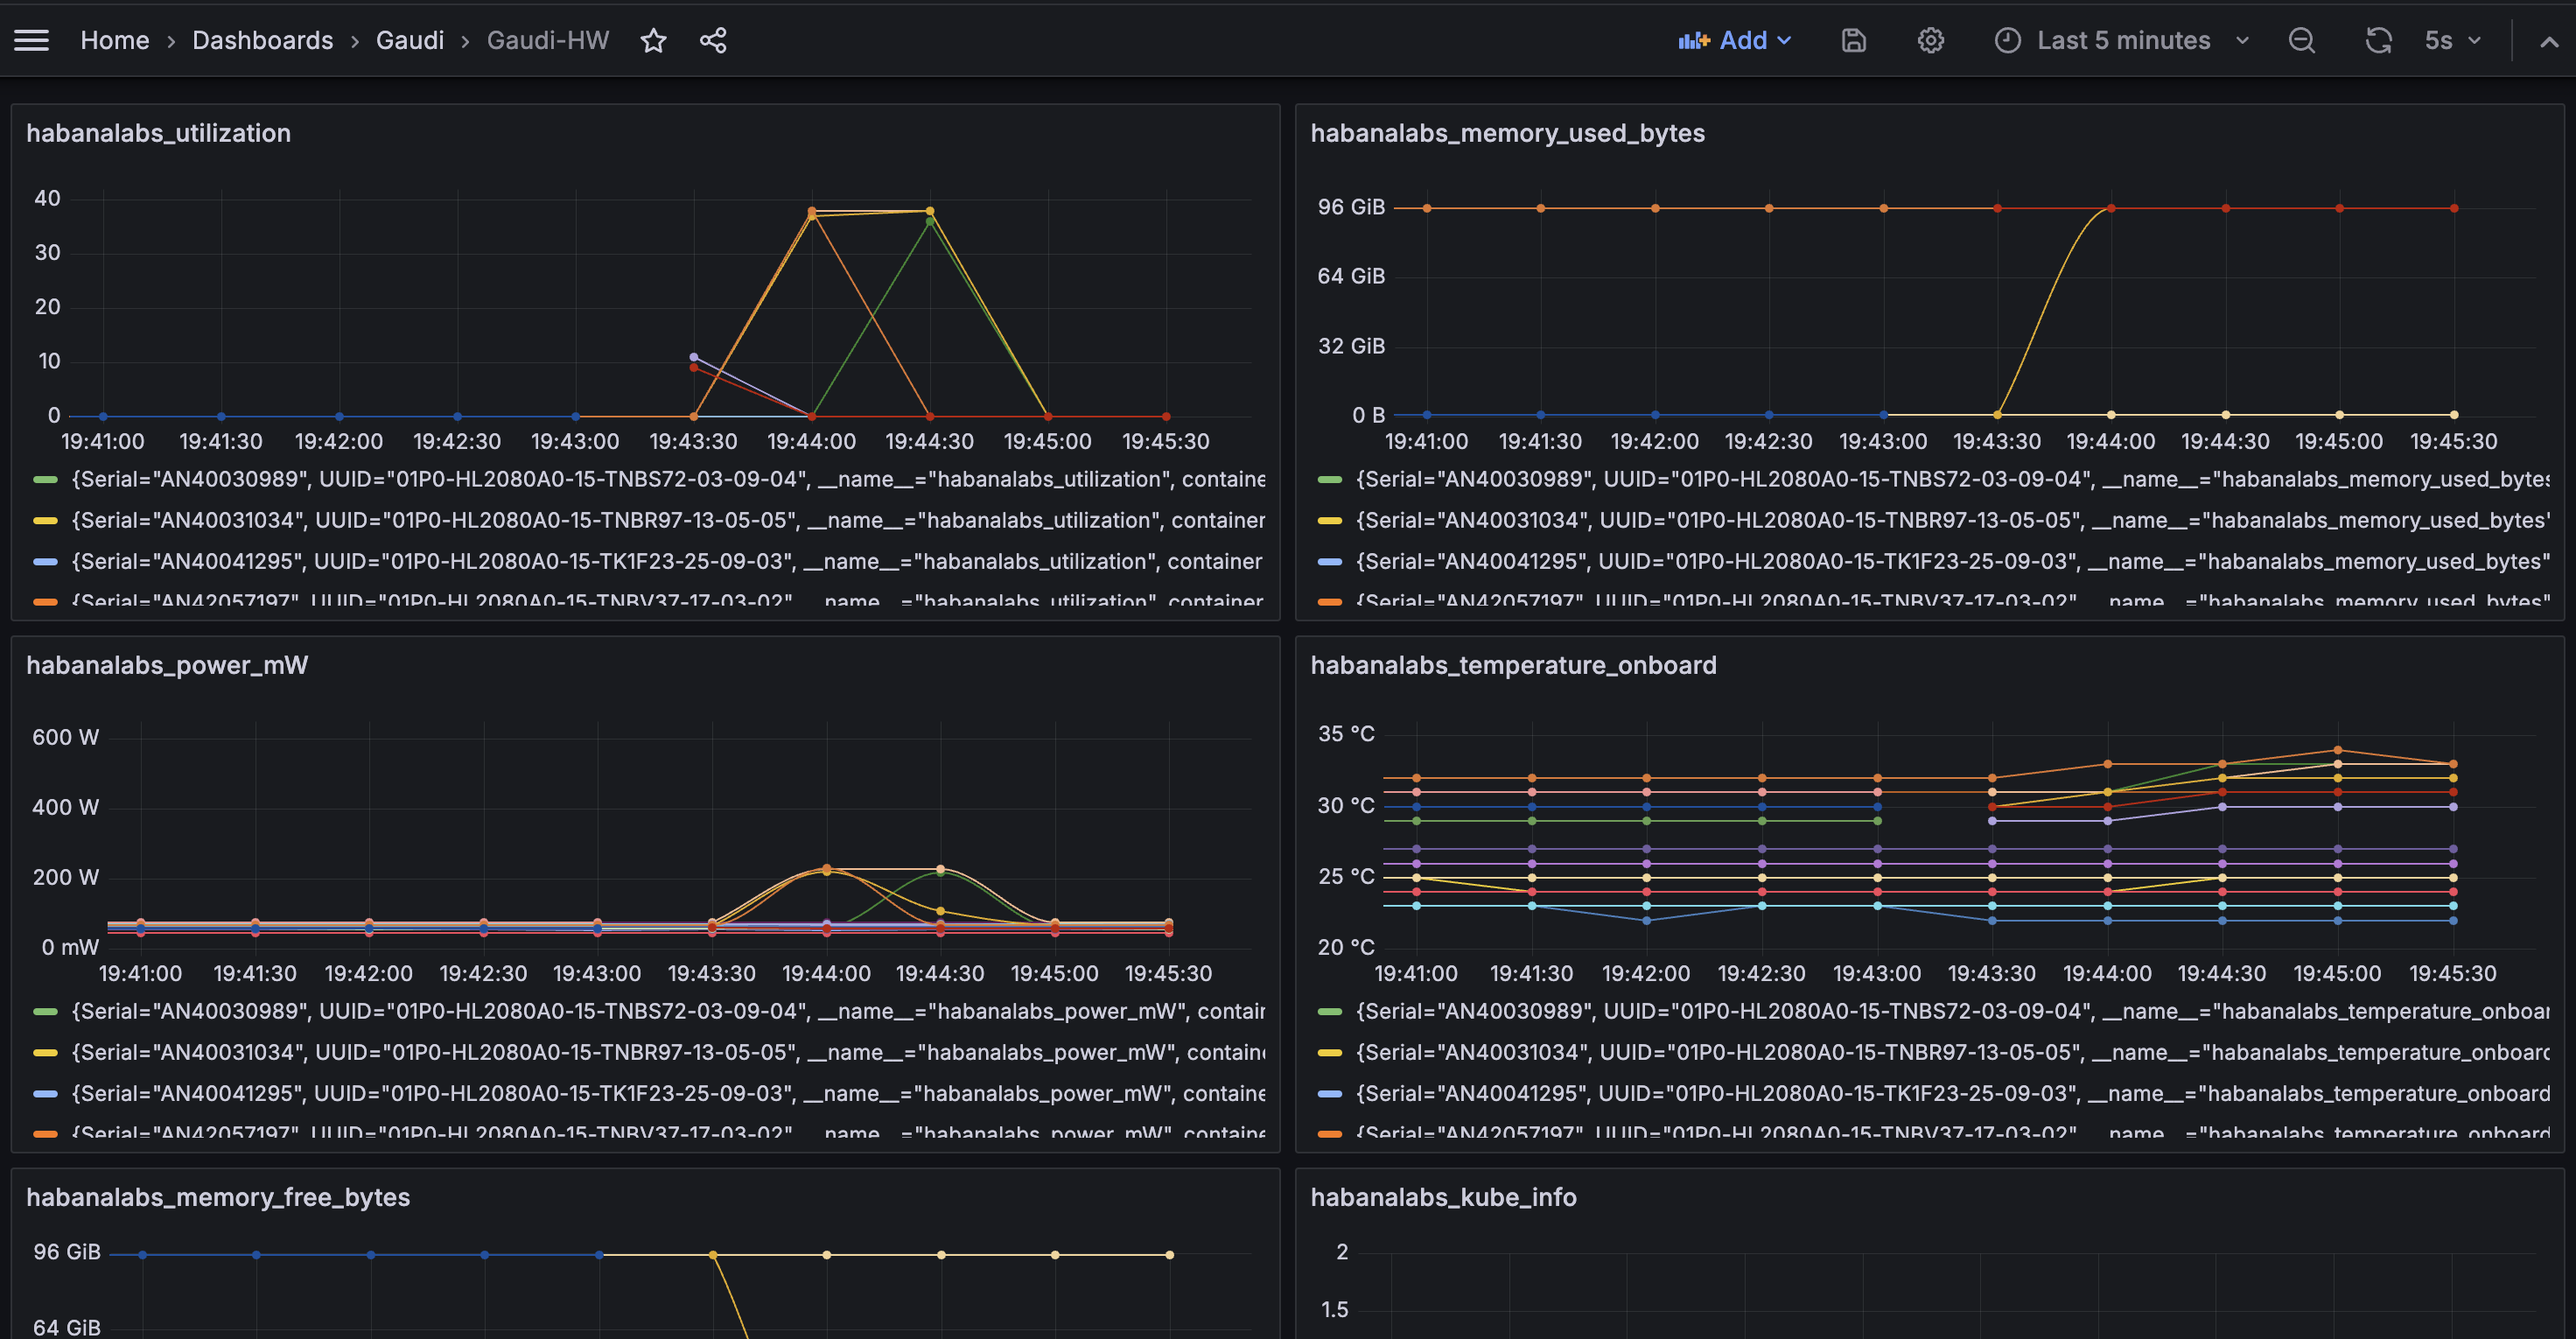Toggle AN40031034 series in utilization legend
The width and height of the screenshot is (2576, 1339).
[x=668, y=520]
